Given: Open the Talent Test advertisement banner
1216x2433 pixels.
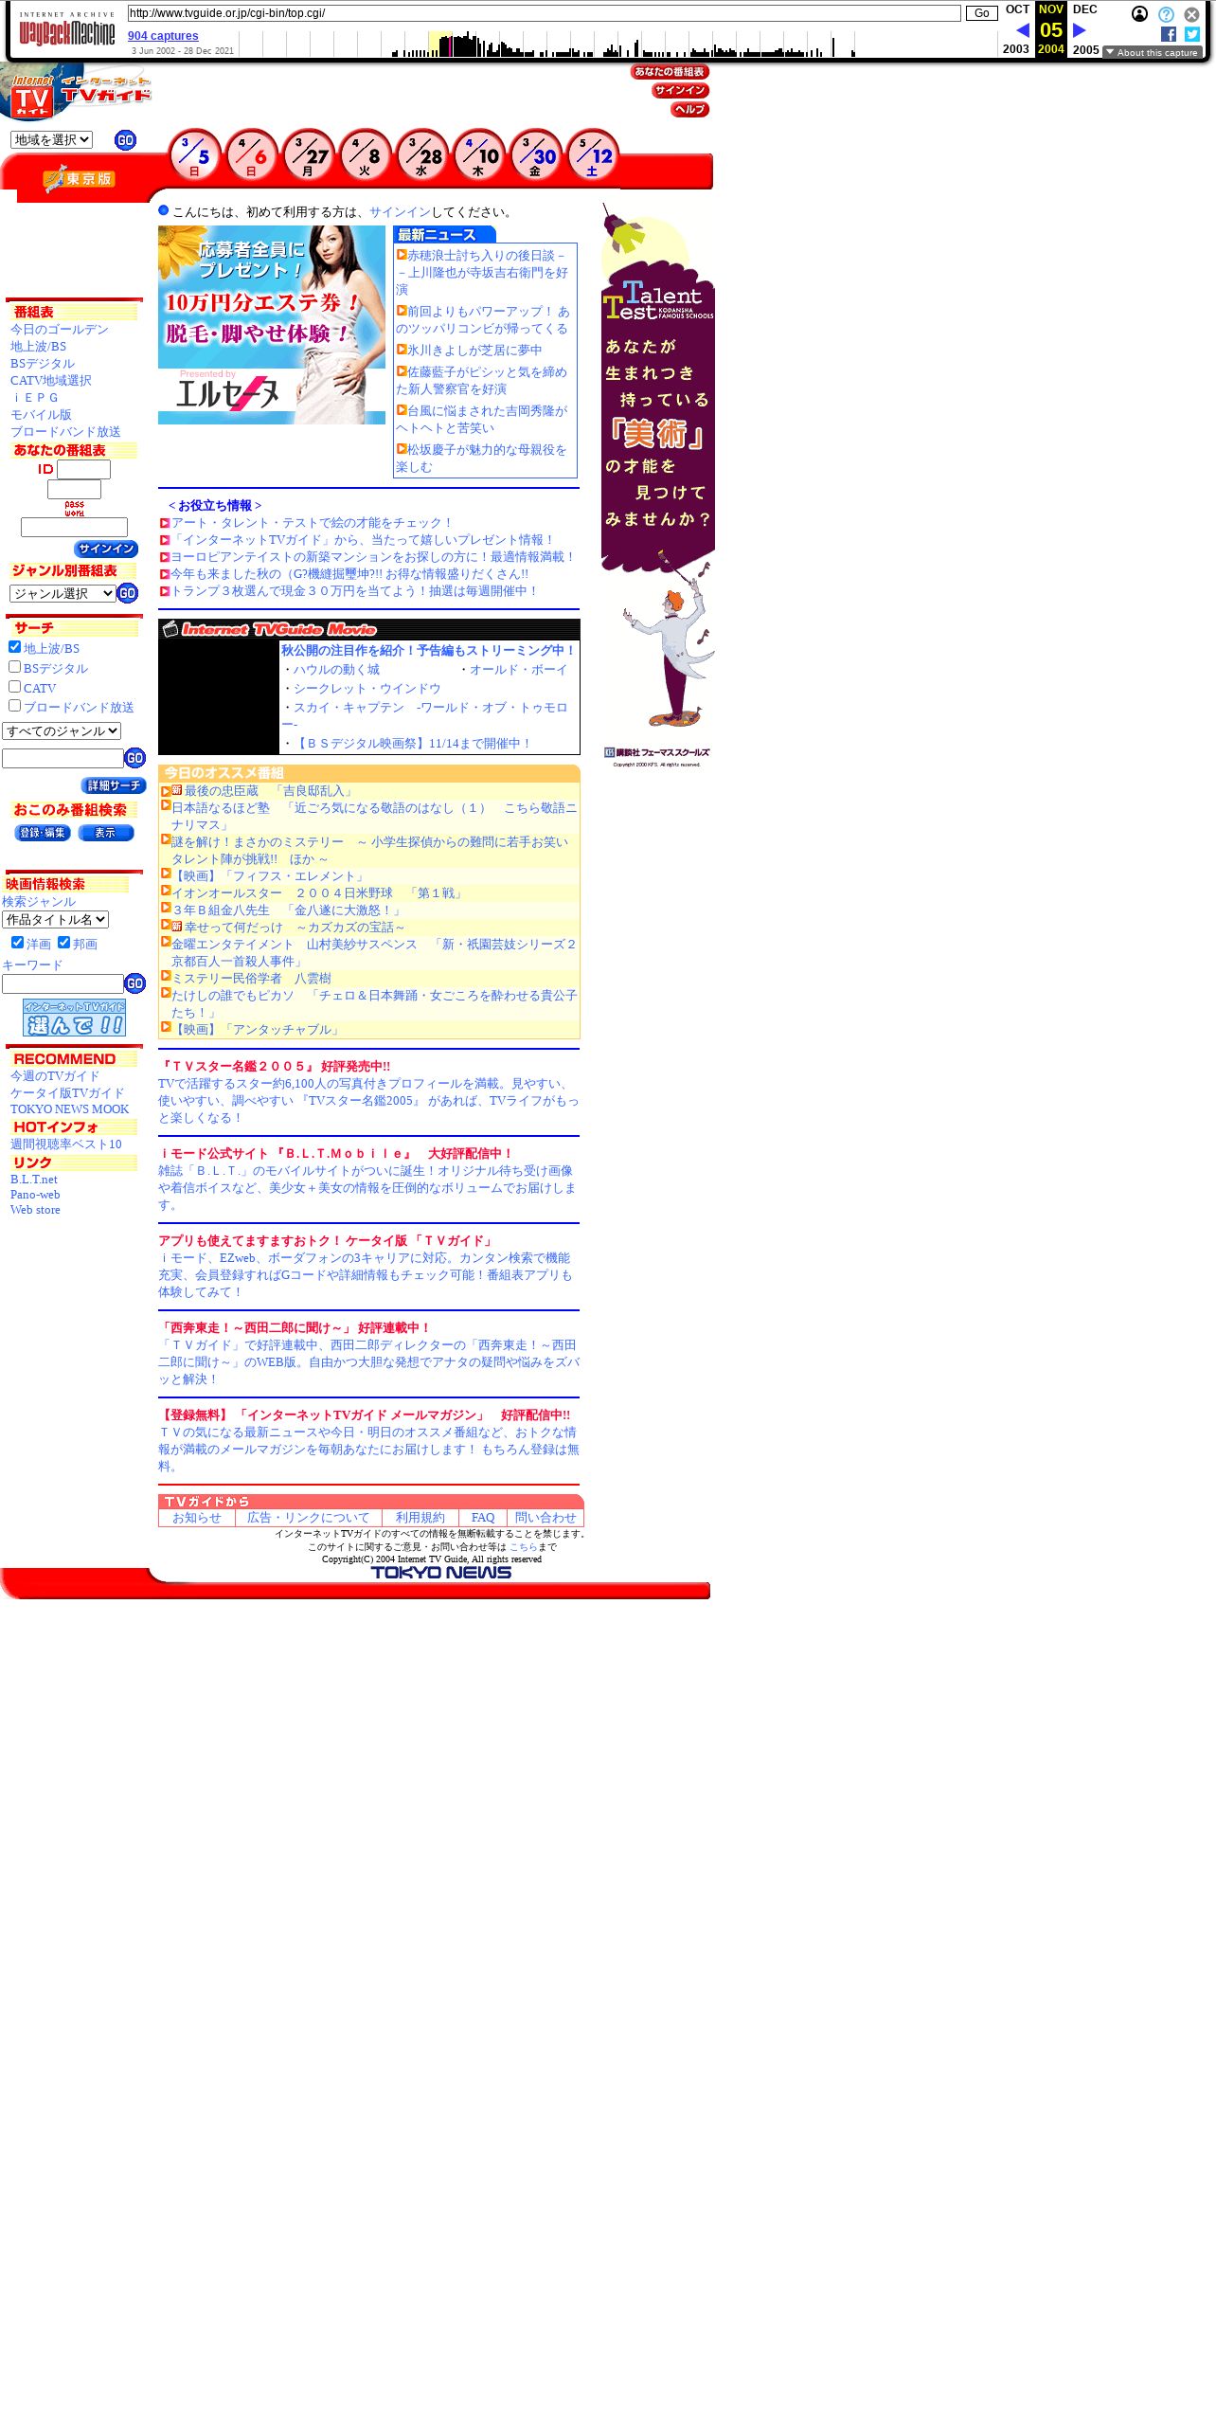Looking at the screenshot, I should tap(658, 485).
